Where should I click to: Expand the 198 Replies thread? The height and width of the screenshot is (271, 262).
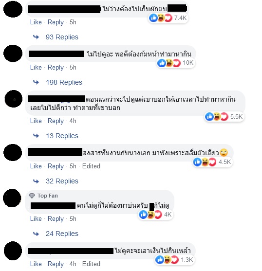click(64, 82)
